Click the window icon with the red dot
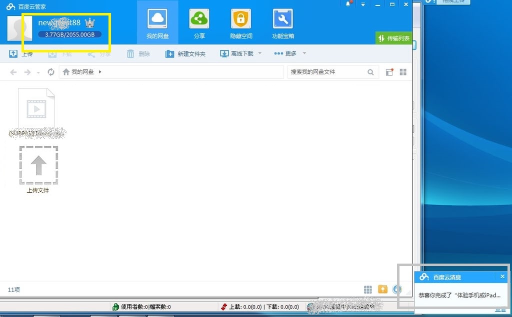The width and height of the screenshot is (512, 317). pos(389,72)
